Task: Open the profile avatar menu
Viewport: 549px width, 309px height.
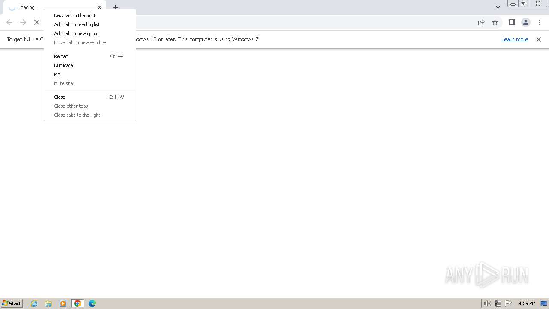Action: (x=526, y=22)
